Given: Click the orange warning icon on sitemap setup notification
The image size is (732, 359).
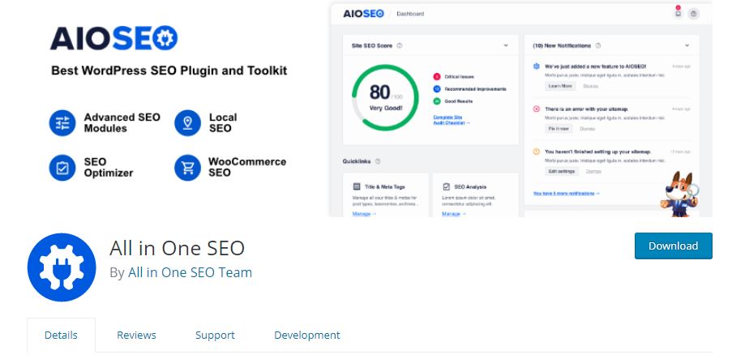Looking at the screenshot, I should coord(537,152).
